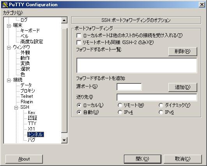The height and width of the screenshot is (166, 207).
Task: Open the データ category
Action: [x=26, y=85]
